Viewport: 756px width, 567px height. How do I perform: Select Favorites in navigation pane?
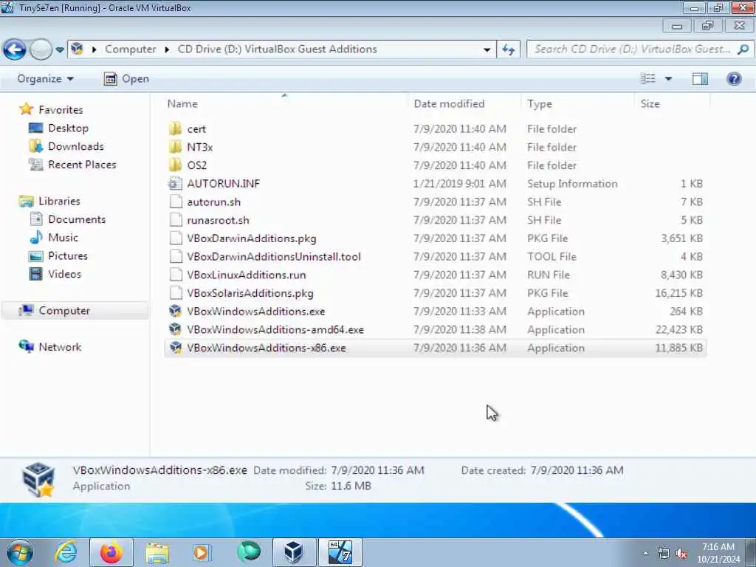click(61, 110)
